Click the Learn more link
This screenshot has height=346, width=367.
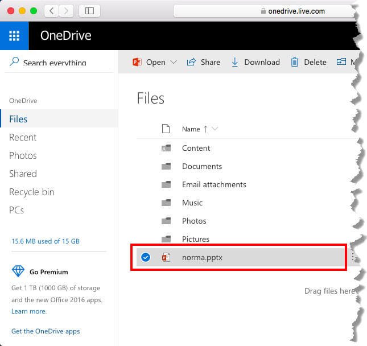(x=29, y=311)
